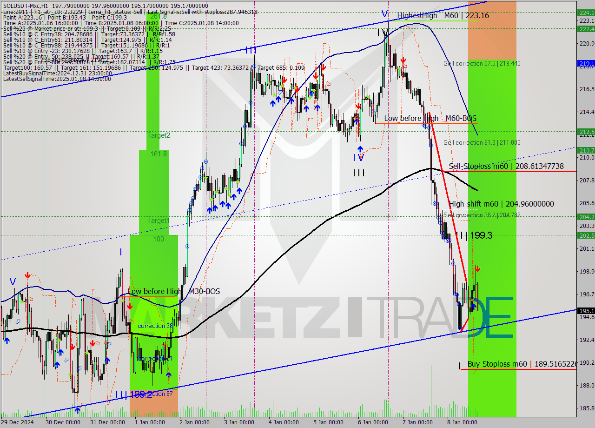
Task: Select the green 202.5 price tag
Action: [x=586, y=235]
